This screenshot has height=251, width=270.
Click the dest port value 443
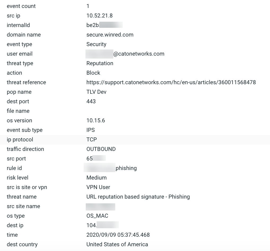click(x=91, y=101)
